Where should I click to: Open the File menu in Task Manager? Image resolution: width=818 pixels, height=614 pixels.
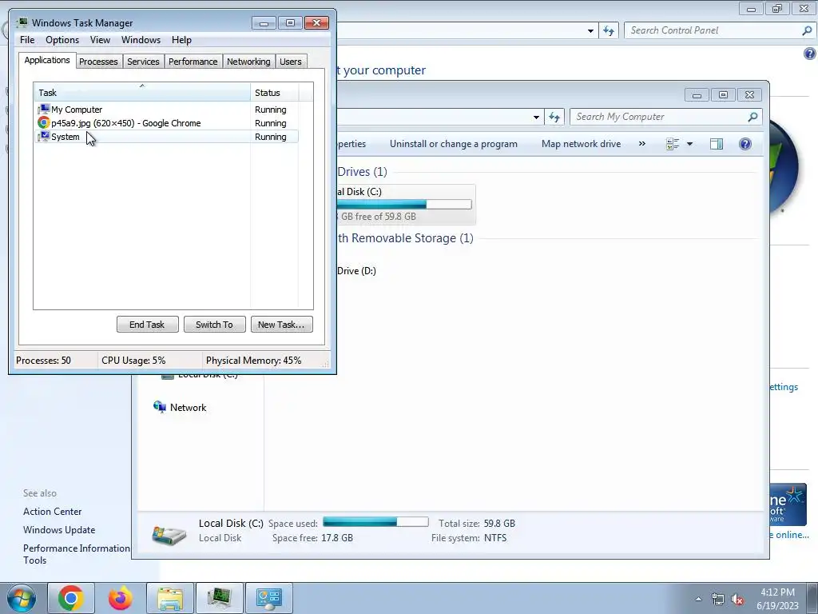click(27, 40)
